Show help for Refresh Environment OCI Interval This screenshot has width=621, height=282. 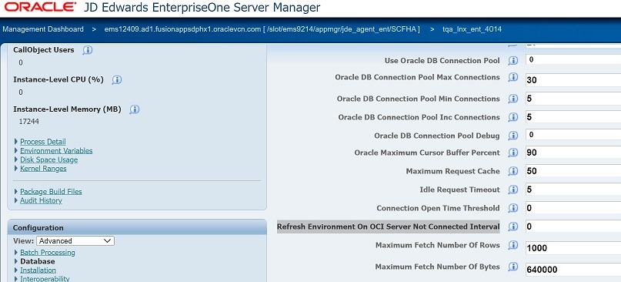[512, 227]
